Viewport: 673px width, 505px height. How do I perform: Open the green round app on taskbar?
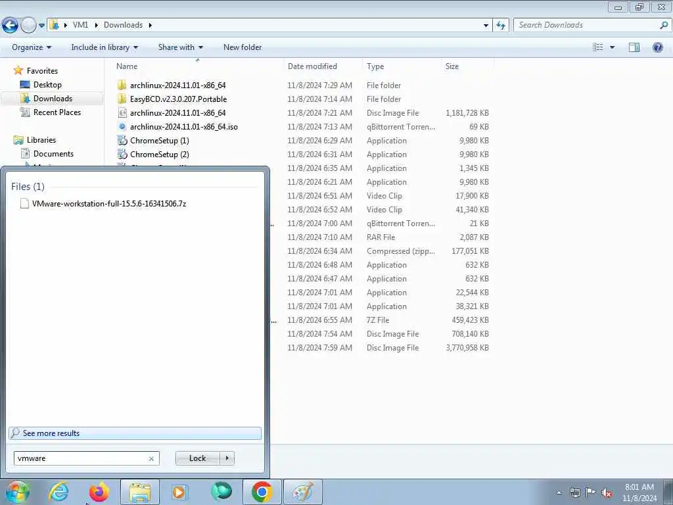pos(221,491)
